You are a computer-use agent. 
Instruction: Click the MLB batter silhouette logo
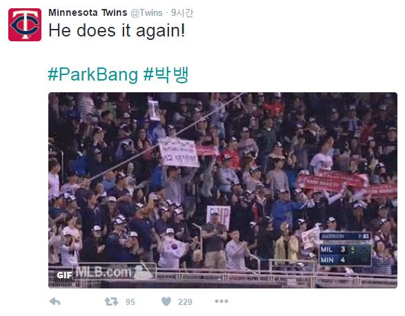[144, 271]
